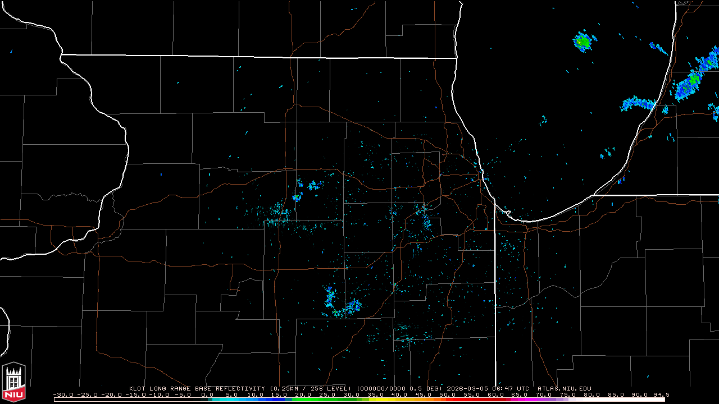Click the ATLAS.NIU.EDU site label

pos(565,388)
